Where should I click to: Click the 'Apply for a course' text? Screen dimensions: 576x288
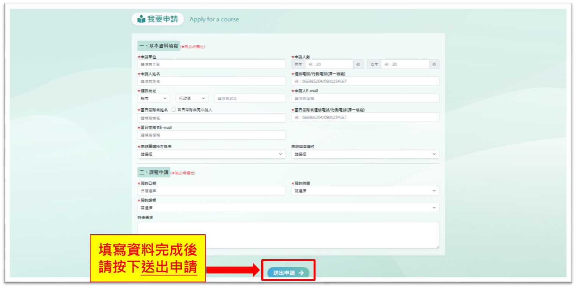click(x=214, y=19)
